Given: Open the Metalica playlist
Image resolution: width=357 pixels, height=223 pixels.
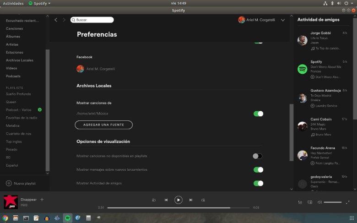Looking at the screenshot, I should point(13,125).
